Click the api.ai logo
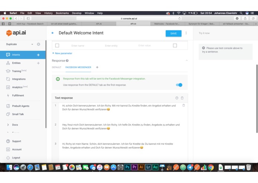258x183 pixels. tap(16, 33)
